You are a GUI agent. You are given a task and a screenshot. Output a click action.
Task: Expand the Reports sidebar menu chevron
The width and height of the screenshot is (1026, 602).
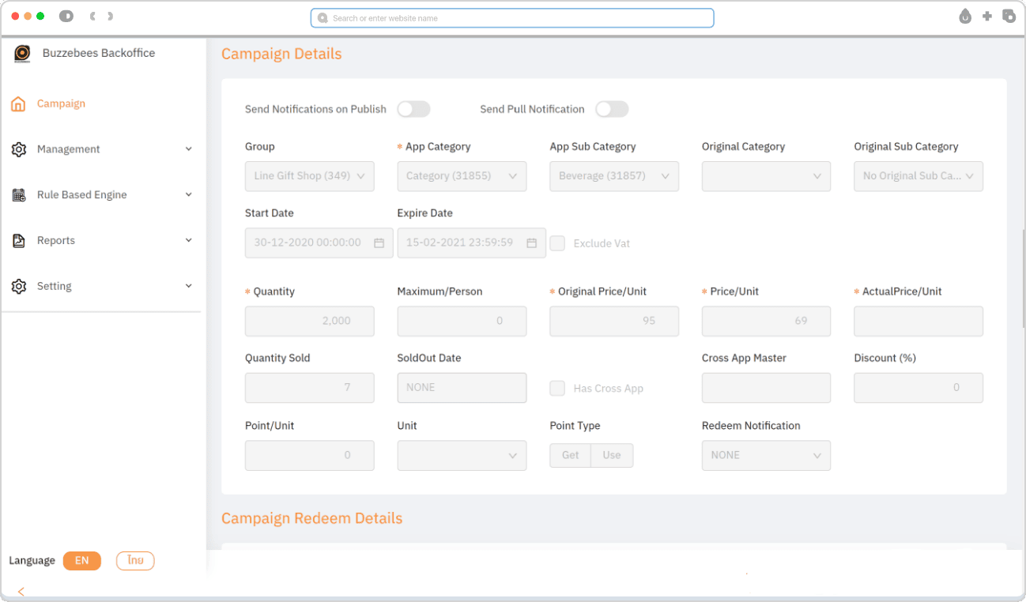pyautogui.click(x=188, y=241)
